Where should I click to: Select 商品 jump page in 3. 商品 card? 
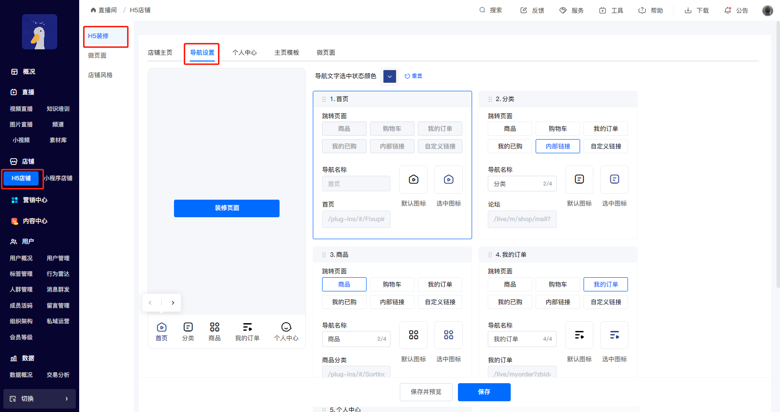[344, 285]
